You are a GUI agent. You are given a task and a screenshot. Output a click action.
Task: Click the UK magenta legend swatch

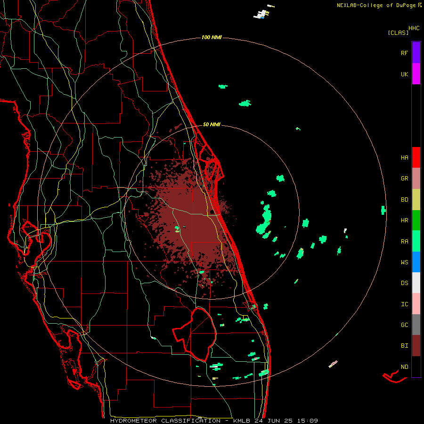click(x=416, y=73)
